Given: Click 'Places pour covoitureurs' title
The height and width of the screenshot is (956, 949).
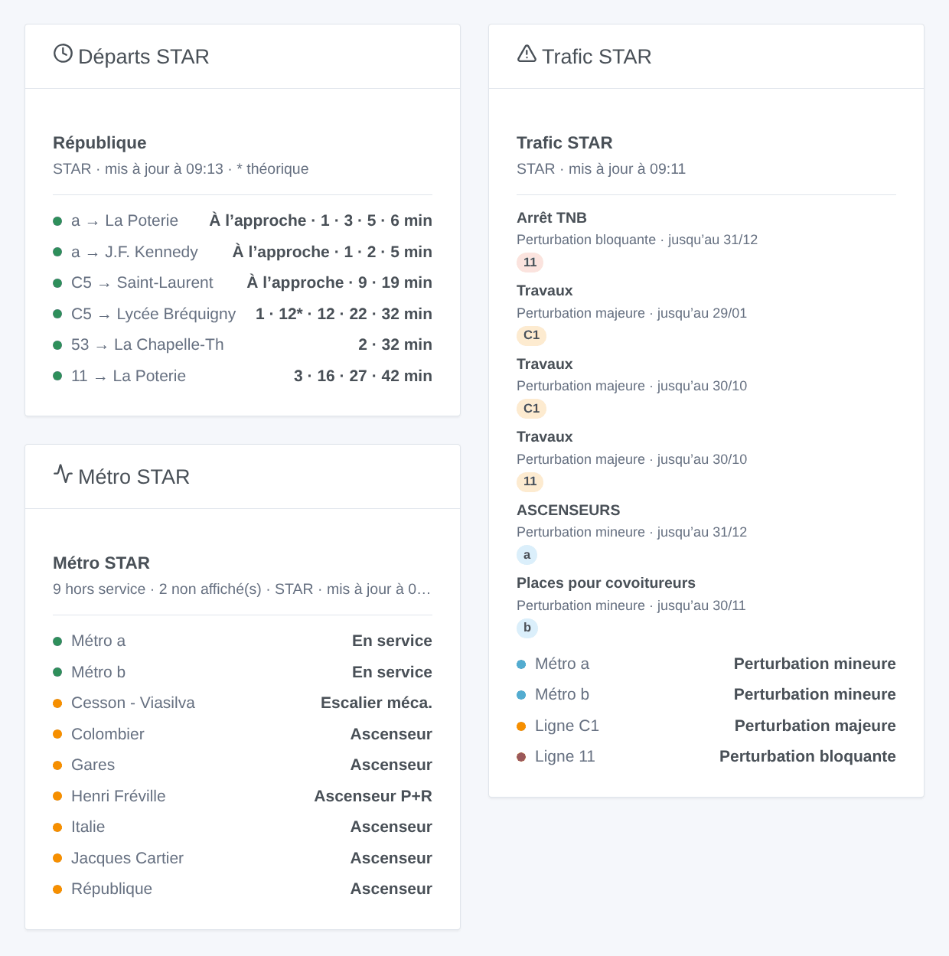Looking at the screenshot, I should (x=606, y=583).
